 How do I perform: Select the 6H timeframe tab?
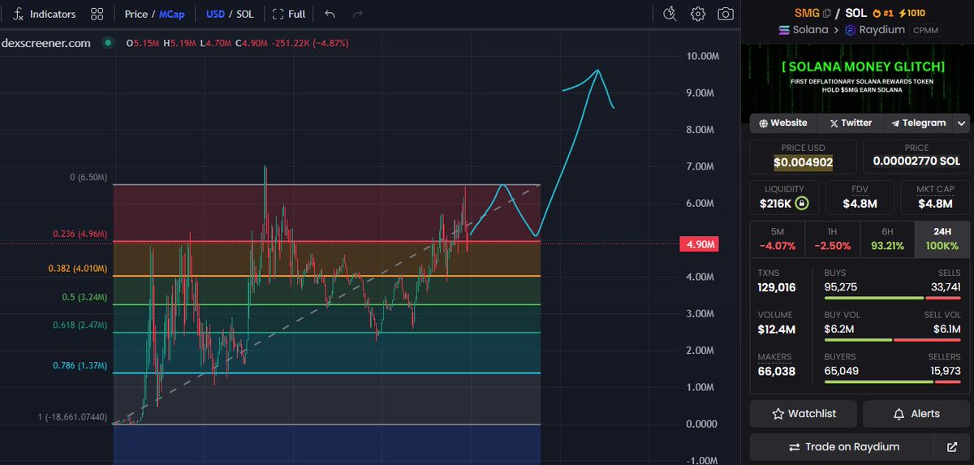coord(887,238)
